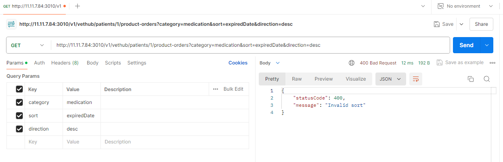This screenshot has height=162, width=503.
Task: Search response with magnifier icon
Action: (486, 79)
